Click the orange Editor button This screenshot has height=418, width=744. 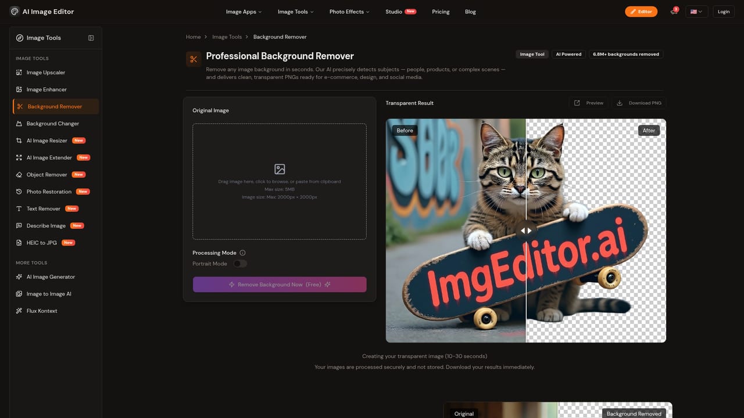click(641, 12)
